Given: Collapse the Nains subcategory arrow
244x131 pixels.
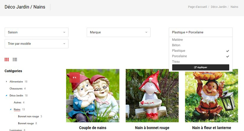Looking at the screenshot, I should [11, 110].
